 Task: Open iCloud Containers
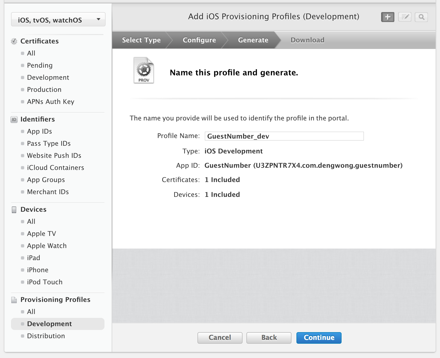pyautogui.click(x=55, y=168)
